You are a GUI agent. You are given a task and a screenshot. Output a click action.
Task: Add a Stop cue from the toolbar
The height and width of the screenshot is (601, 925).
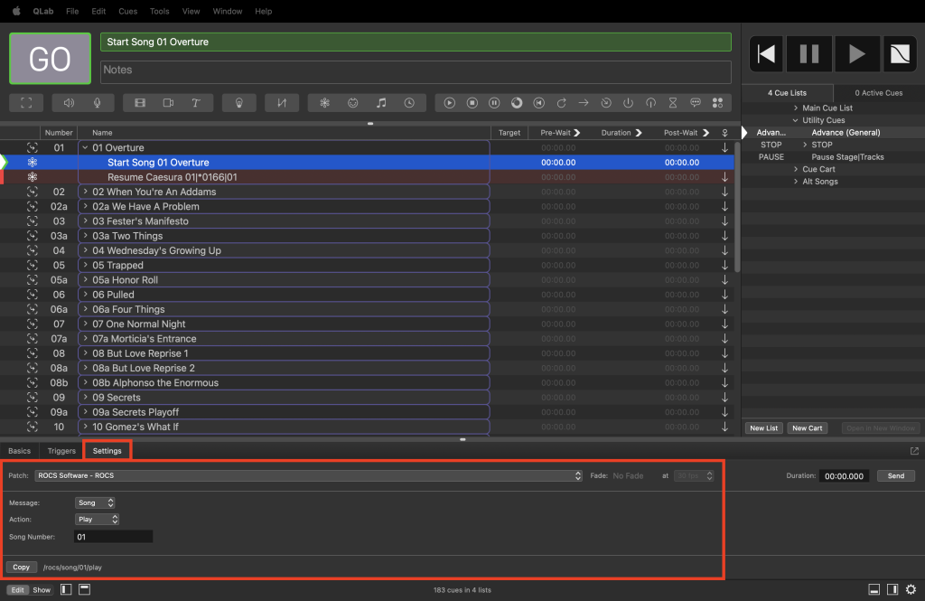tap(472, 103)
